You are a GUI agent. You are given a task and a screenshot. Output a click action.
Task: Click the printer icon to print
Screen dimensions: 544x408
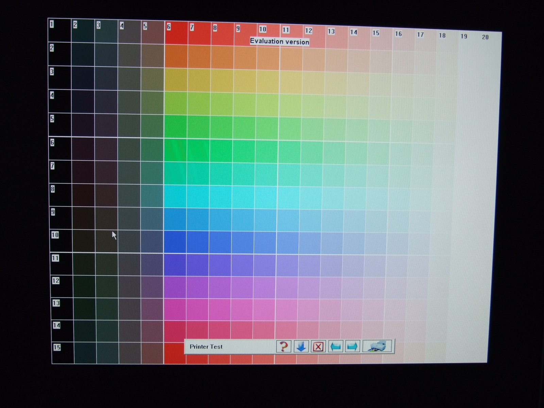[x=377, y=346]
